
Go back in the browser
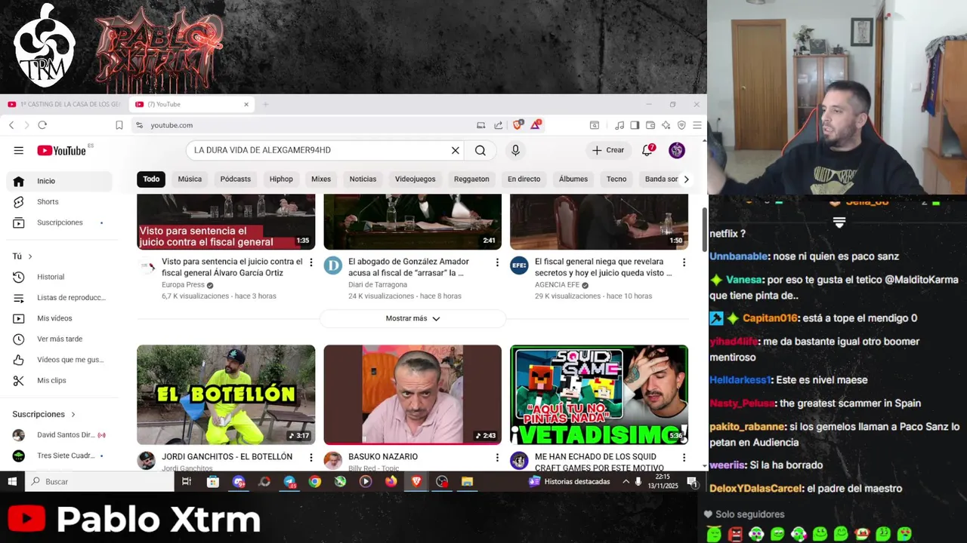point(11,125)
